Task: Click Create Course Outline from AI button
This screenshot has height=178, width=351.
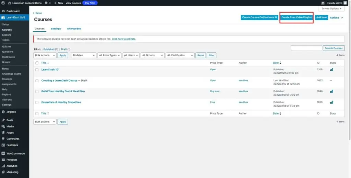Action: pyautogui.click(x=260, y=17)
